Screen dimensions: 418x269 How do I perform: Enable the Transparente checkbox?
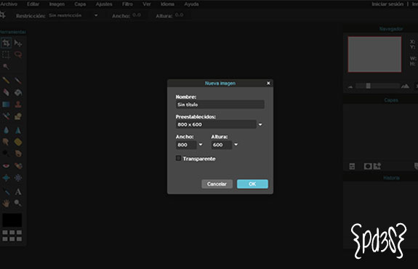[178, 158]
